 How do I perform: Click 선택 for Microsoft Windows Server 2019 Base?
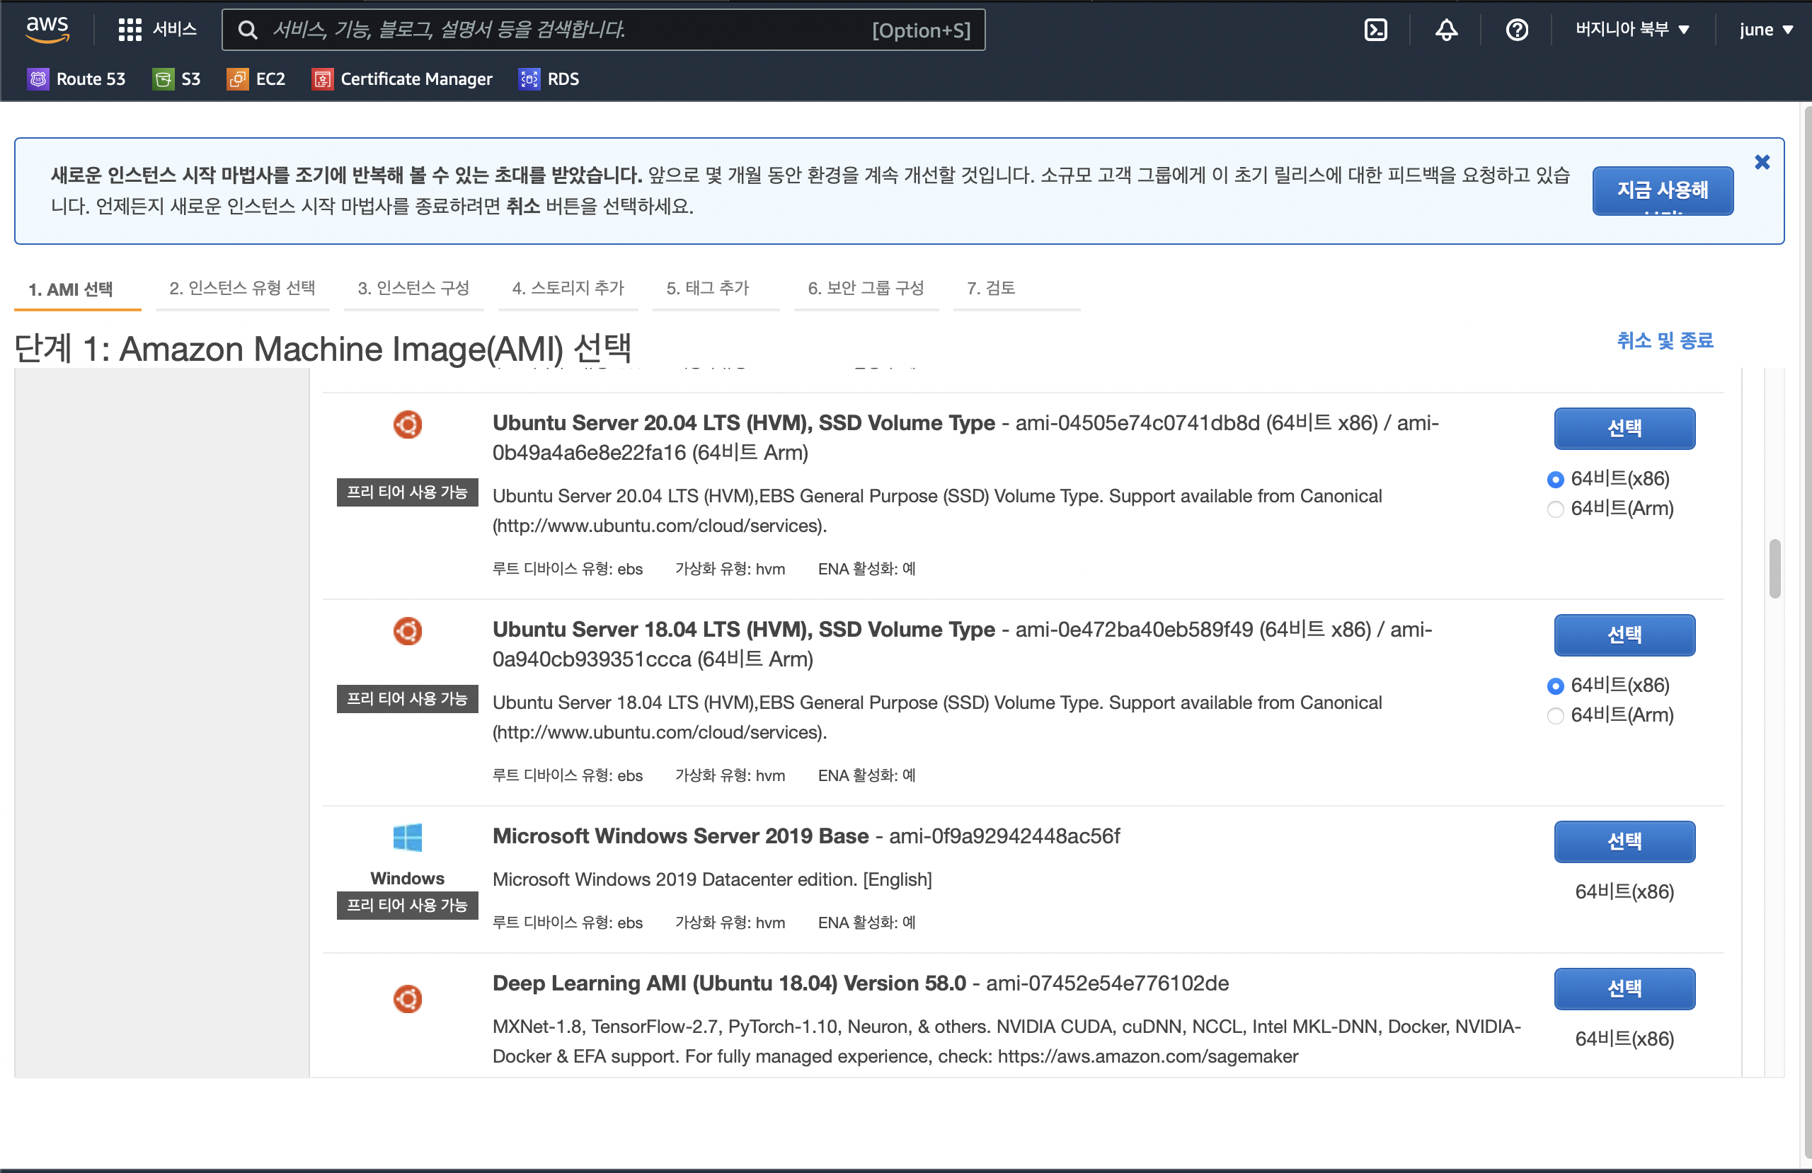1624,841
